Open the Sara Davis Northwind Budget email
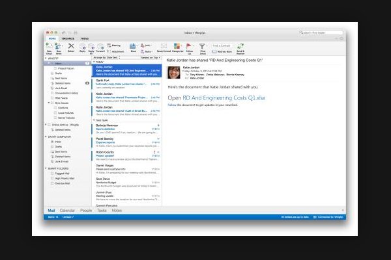The height and width of the screenshot is (260, 391). pos(127,183)
